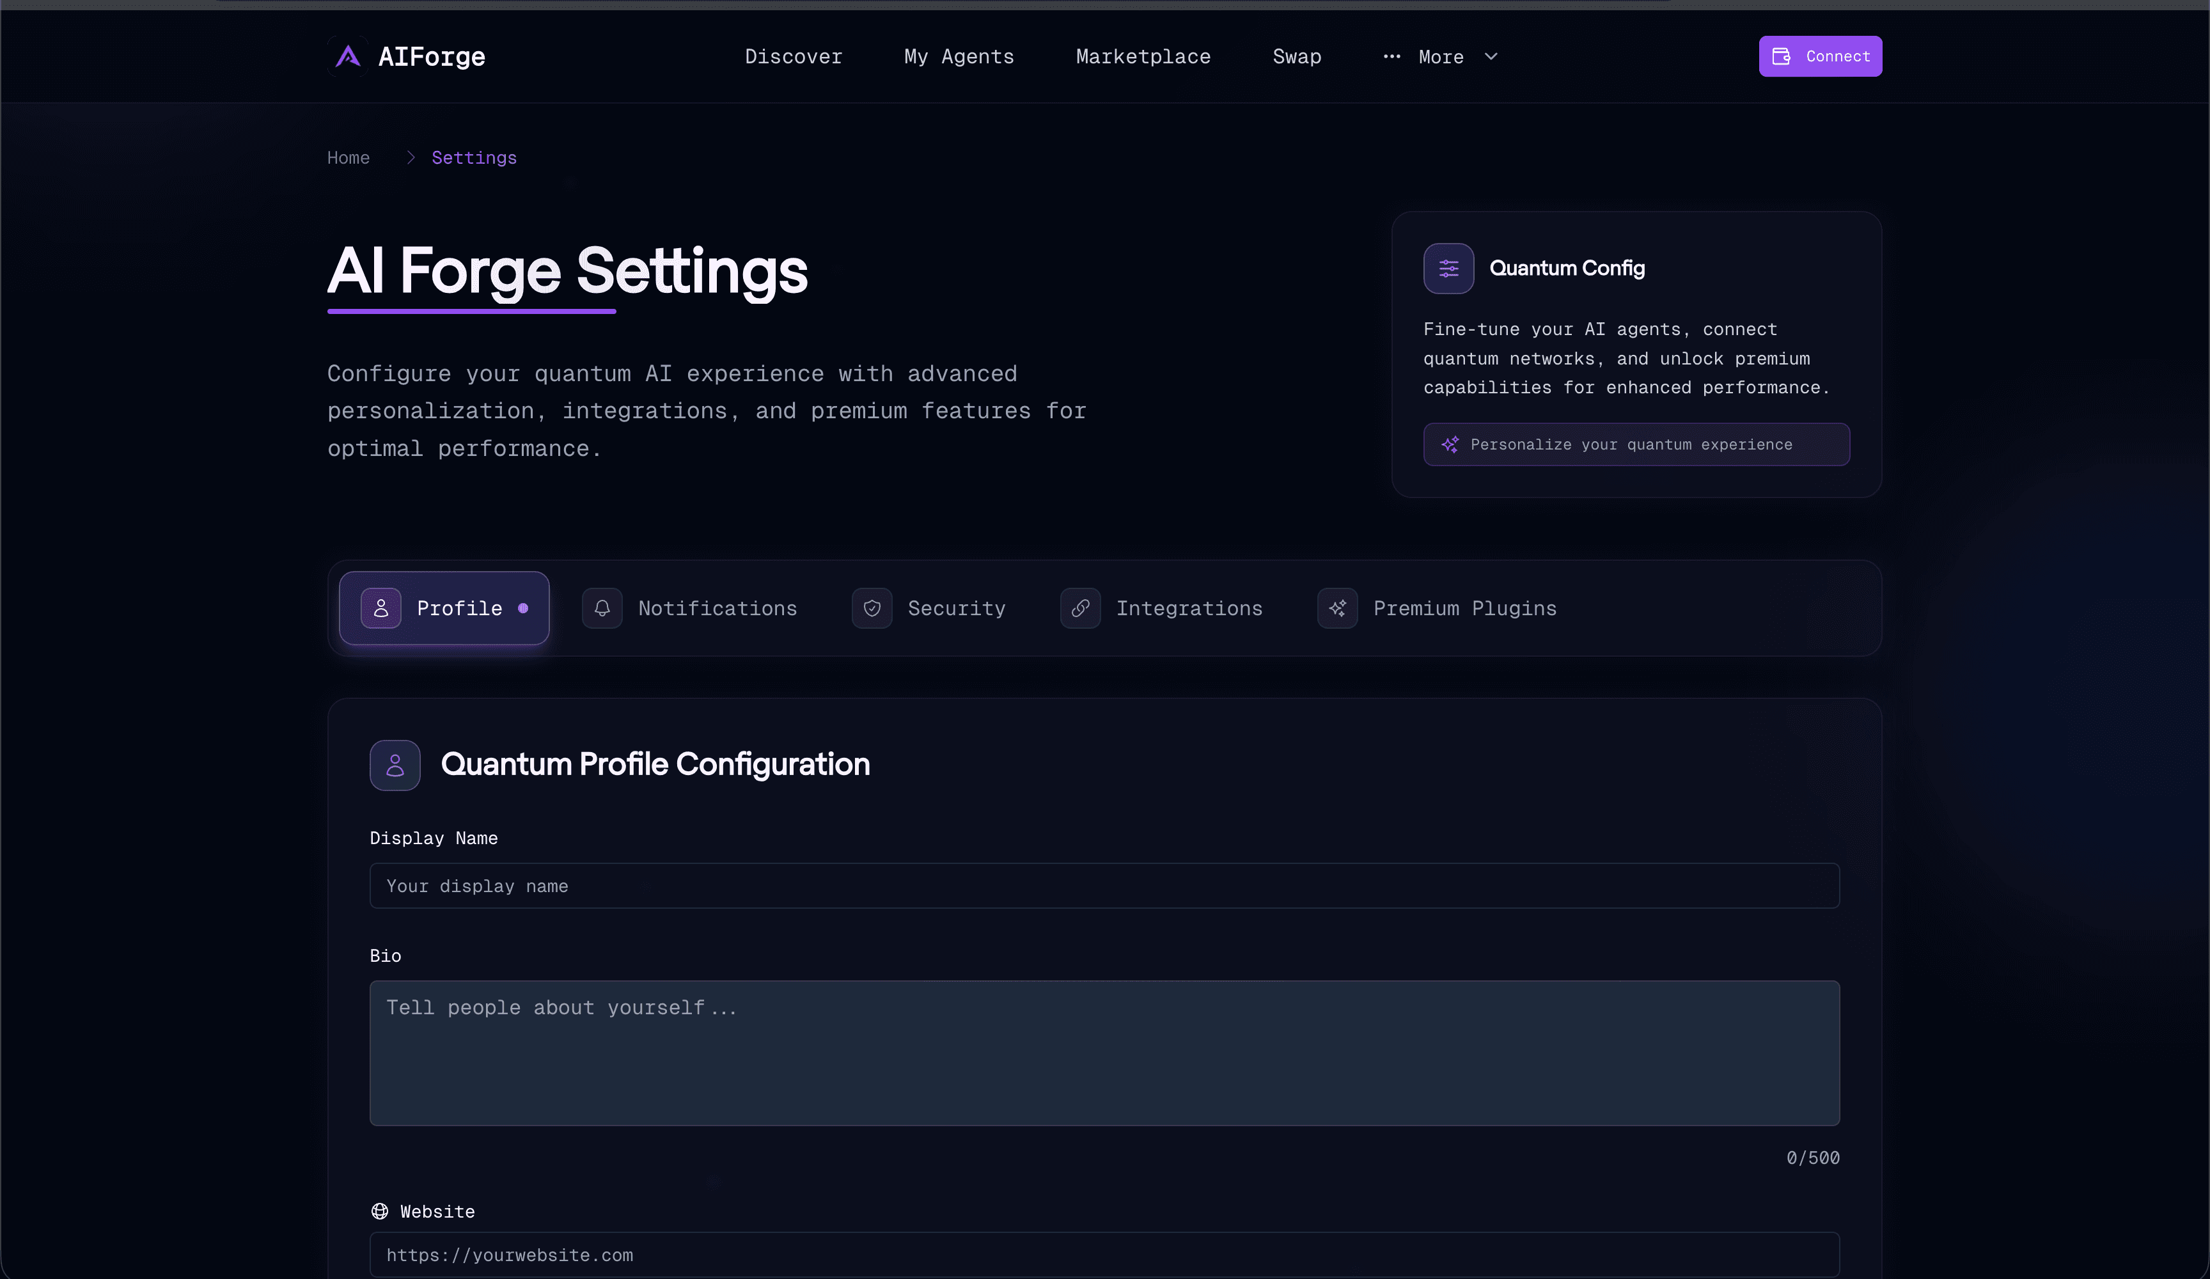Click the breadcrumb chevron separator icon
Screen dimensions: 2210x1279
coord(411,158)
